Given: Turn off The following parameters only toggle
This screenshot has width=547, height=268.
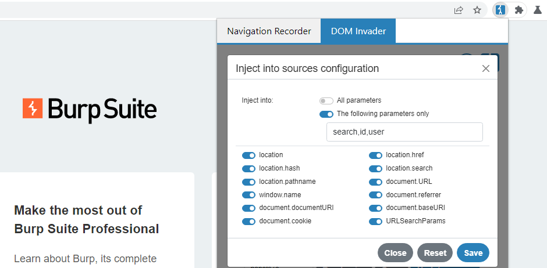Looking at the screenshot, I should pyautogui.click(x=326, y=114).
